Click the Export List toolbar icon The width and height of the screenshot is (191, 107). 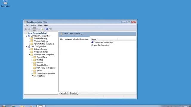42,29
